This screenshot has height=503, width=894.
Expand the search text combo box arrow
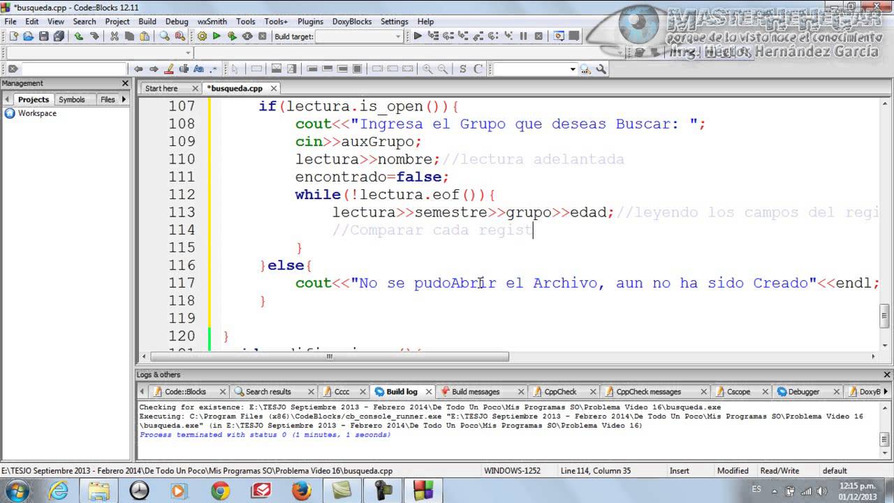(573, 69)
